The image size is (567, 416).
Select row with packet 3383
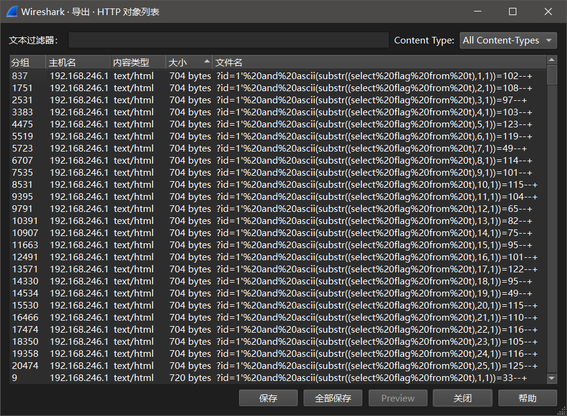pos(277,112)
